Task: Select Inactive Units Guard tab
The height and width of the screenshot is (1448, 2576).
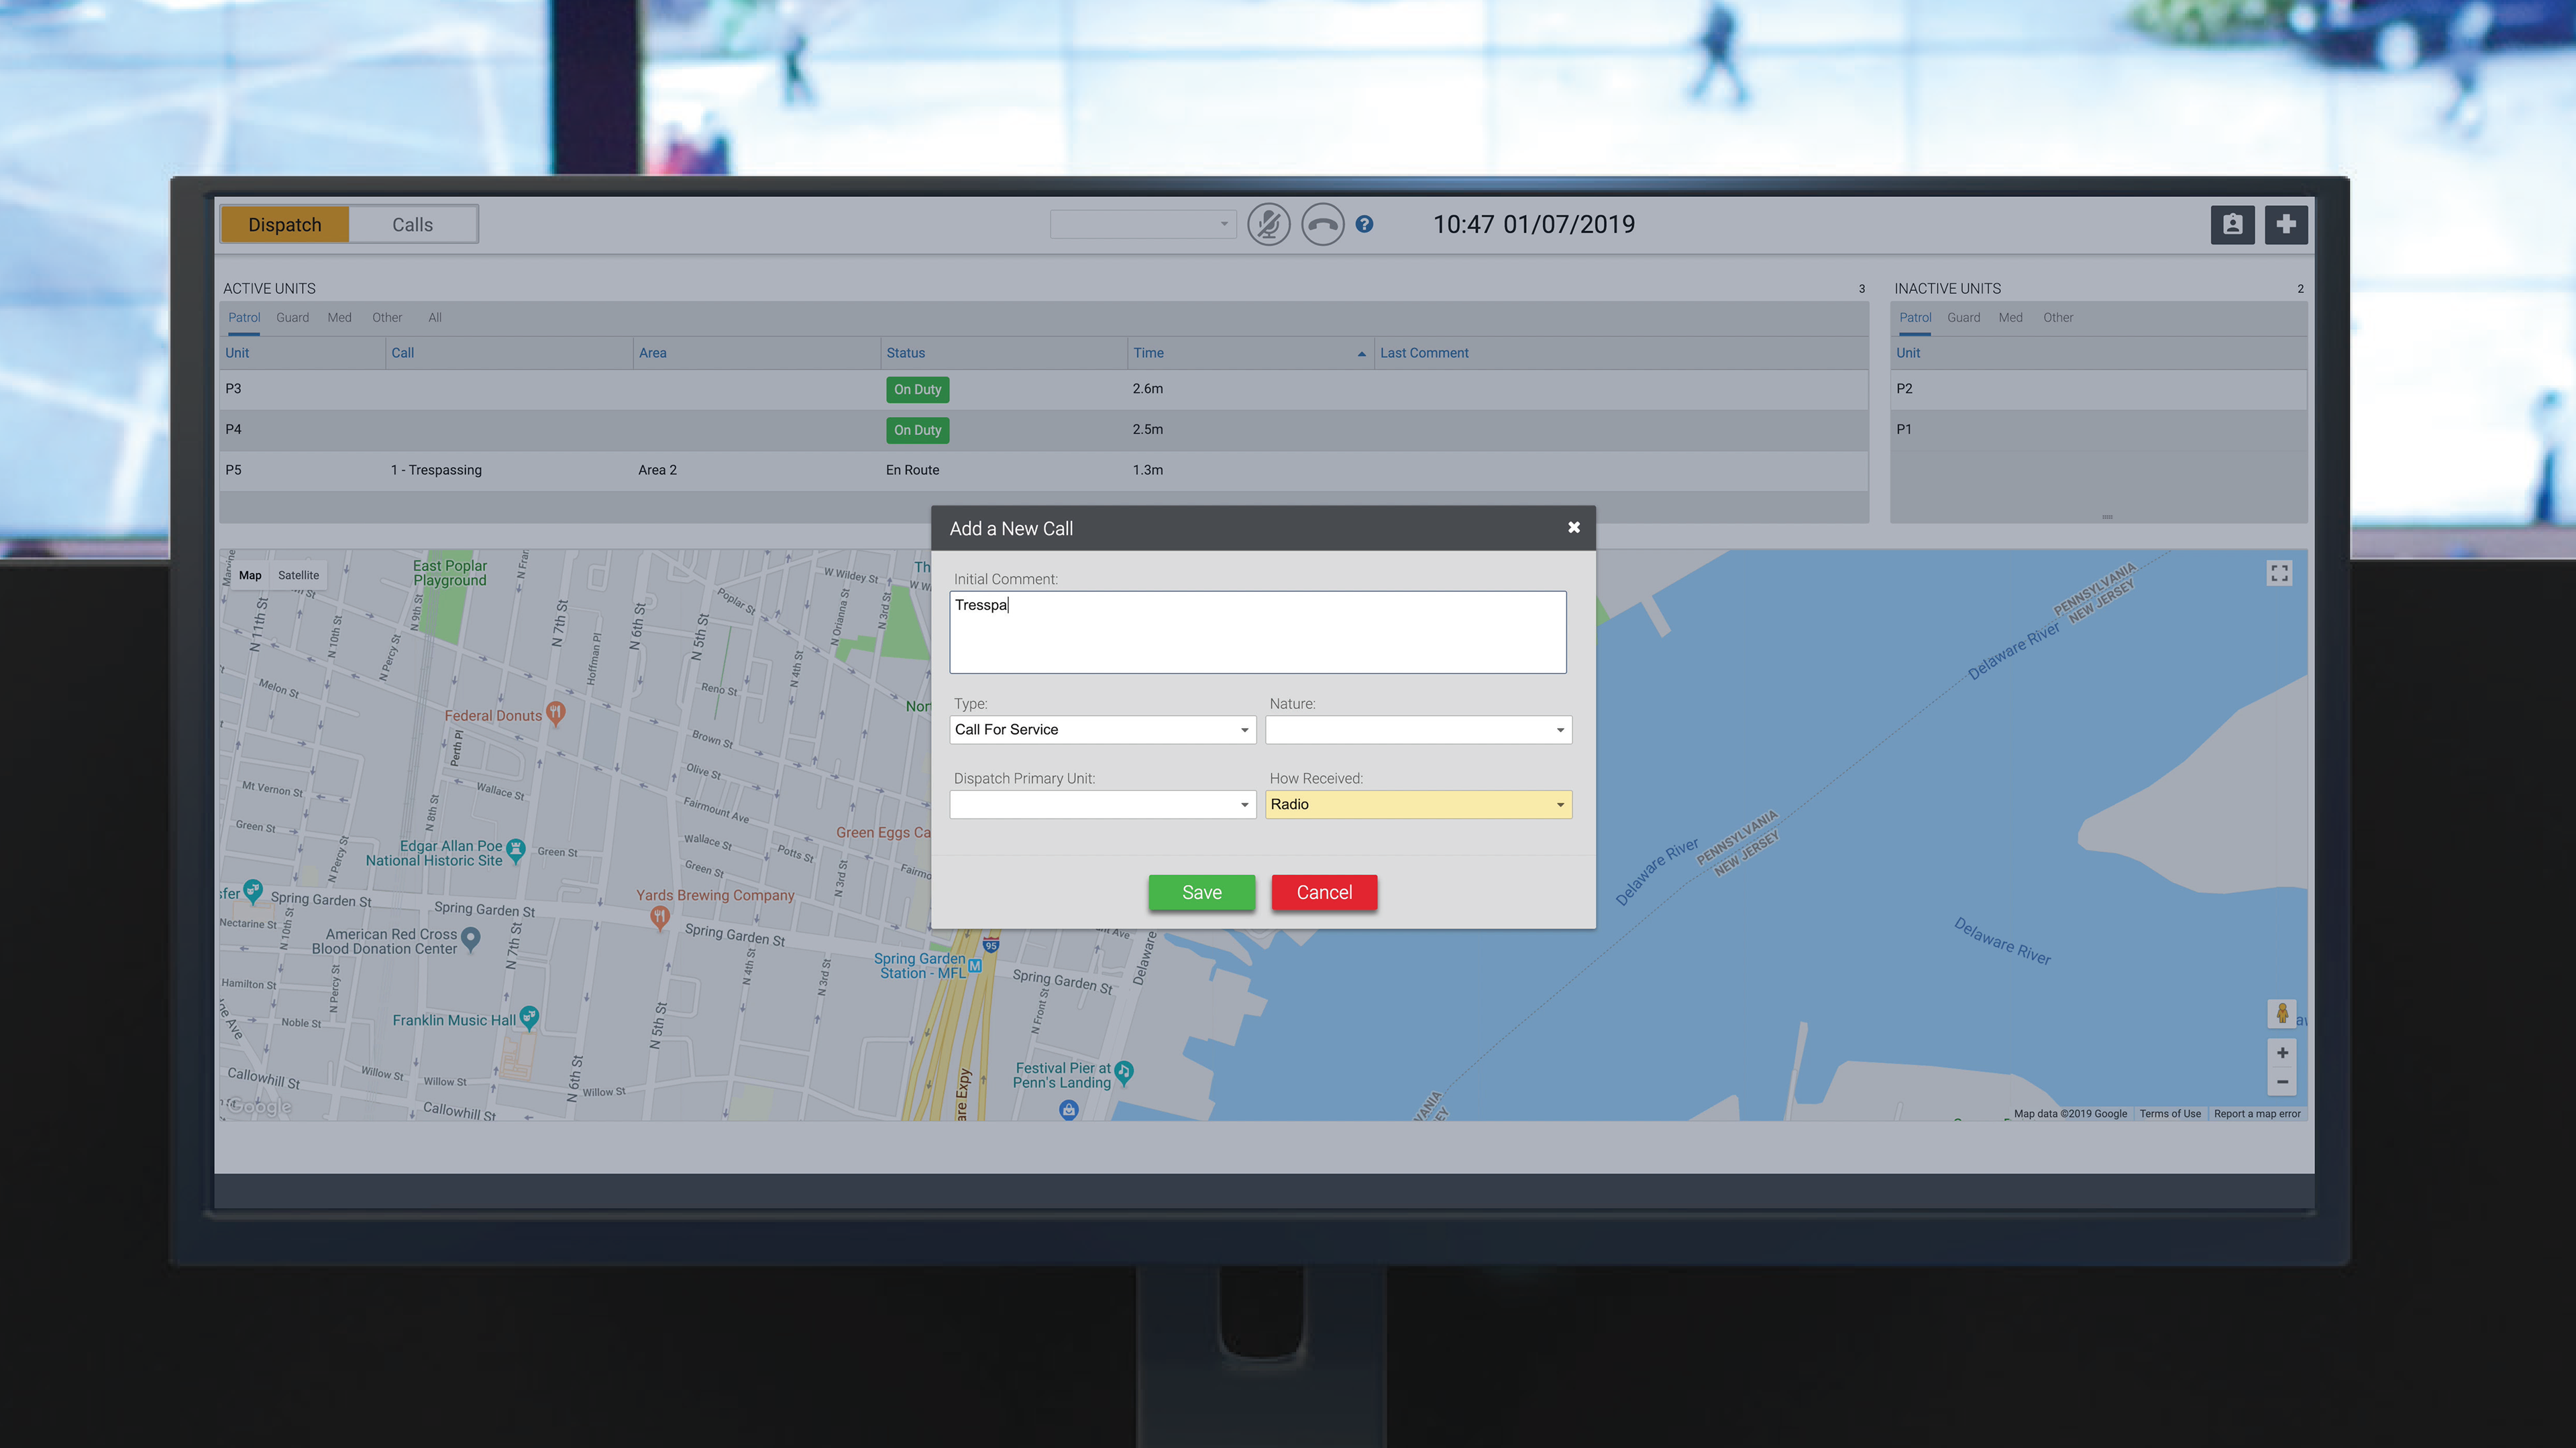Action: 1963,318
